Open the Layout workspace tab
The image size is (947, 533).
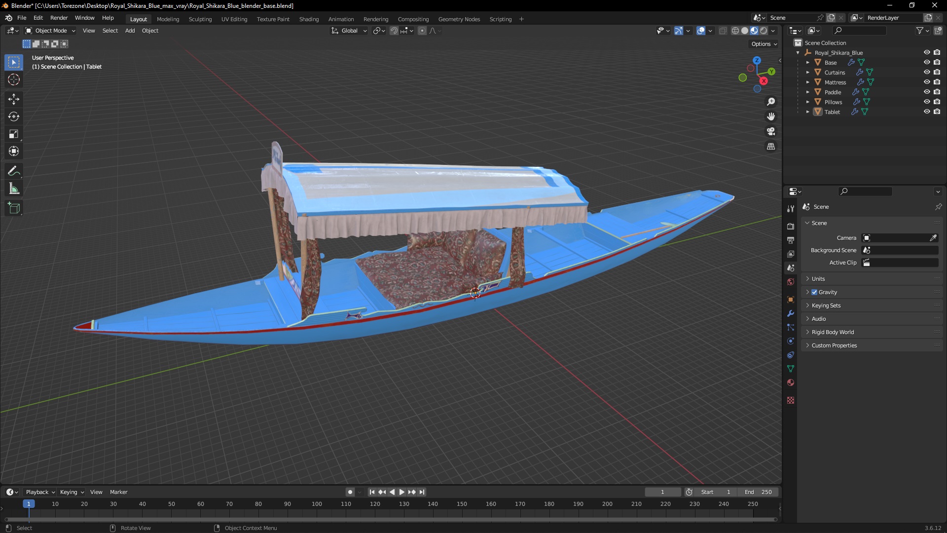pyautogui.click(x=139, y=19)
